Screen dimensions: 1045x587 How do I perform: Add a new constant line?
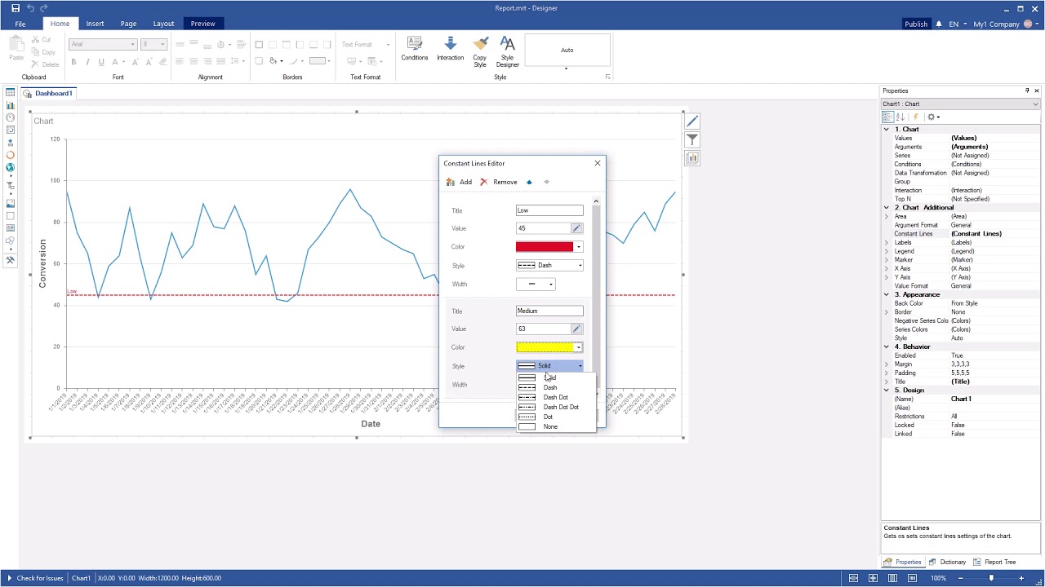click(x=459, y=182)
